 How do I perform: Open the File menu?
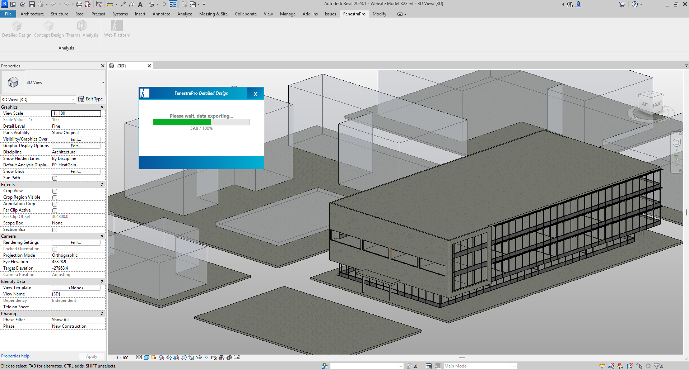pos(8,14)
